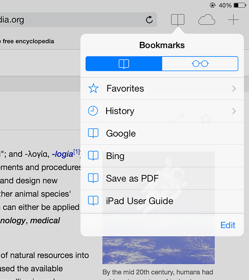The width and height of the screenshot is (249, 280).
Task: Tap the [1] citation link
Action: 76,152
